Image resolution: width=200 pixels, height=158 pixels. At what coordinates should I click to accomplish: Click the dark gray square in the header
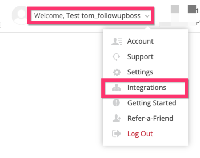pos(192,9)
